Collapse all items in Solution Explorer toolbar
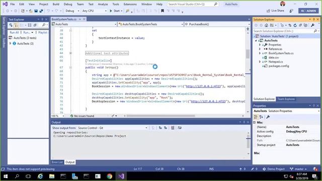The image size is (322, 181). 300,25
